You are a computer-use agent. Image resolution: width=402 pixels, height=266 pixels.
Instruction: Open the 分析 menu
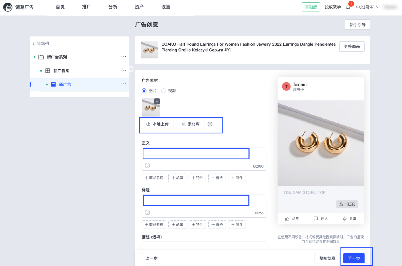[x=113, y=7]
